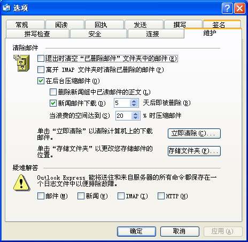
Task: Confirm with the 确定 button
Action: point(136,231)
